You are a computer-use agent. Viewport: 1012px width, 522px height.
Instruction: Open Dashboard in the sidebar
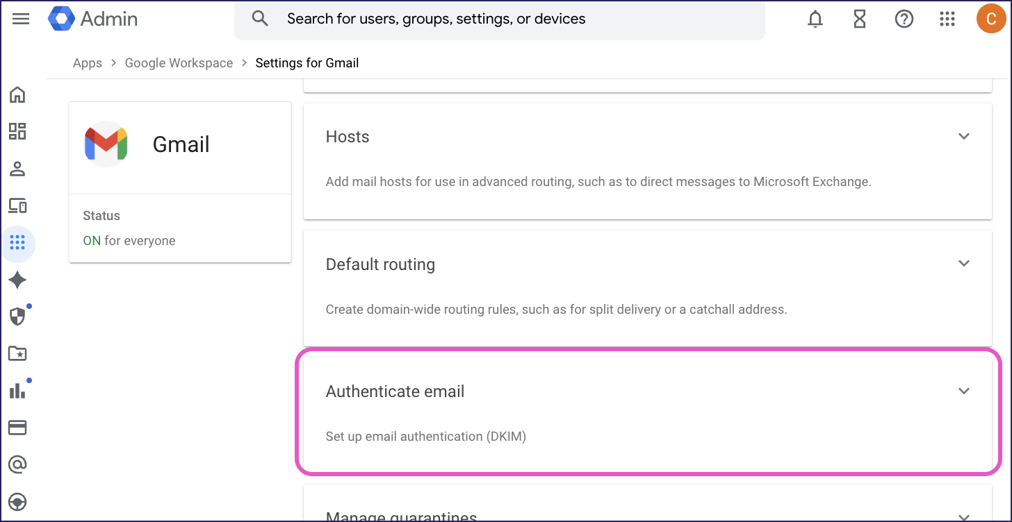click(17, 131)
